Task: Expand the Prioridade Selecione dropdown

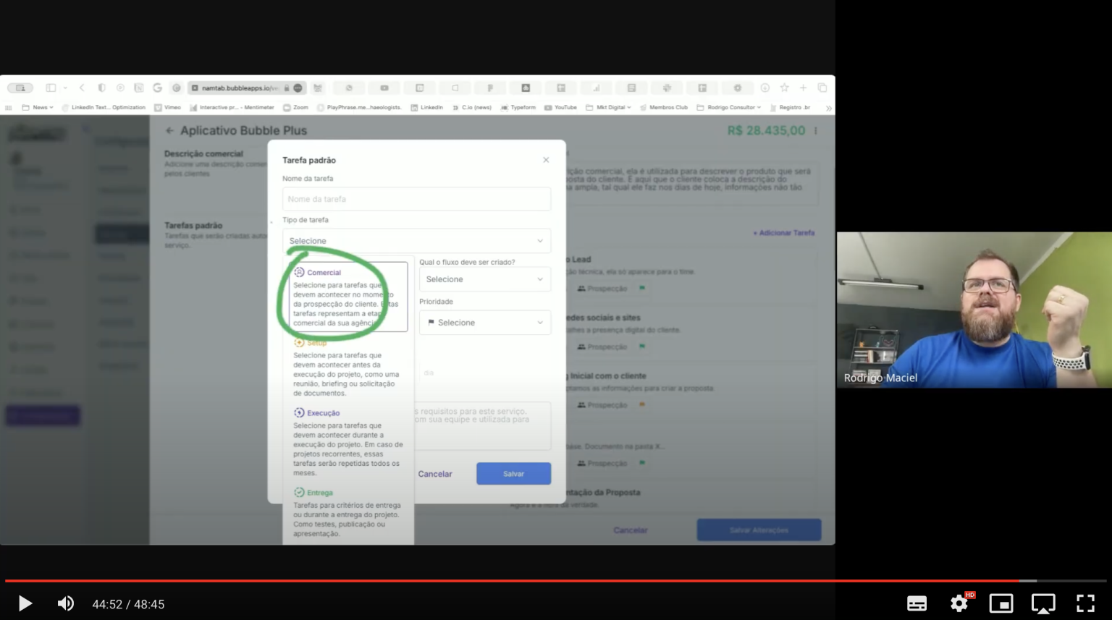Action: click(484, 322)
